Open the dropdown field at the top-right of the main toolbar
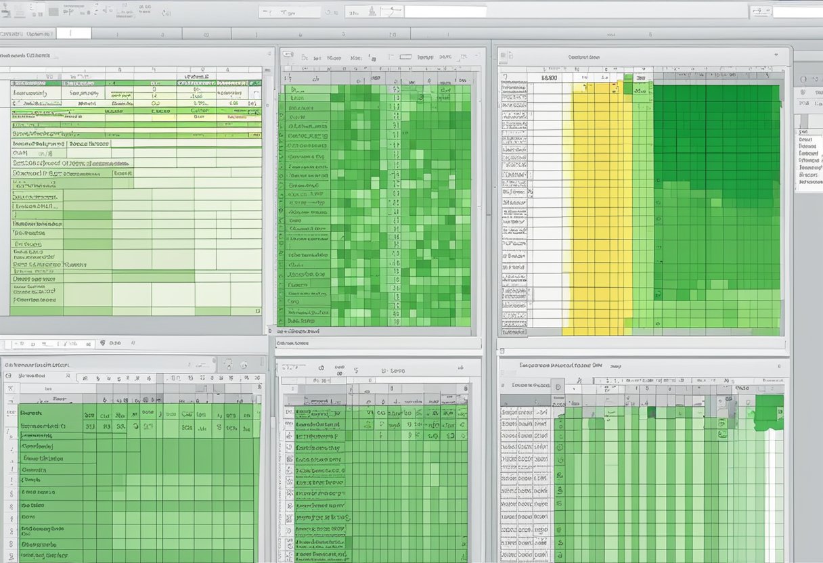Screen dimensions: 823x563 pyautogui.click(x=798, y=12)
